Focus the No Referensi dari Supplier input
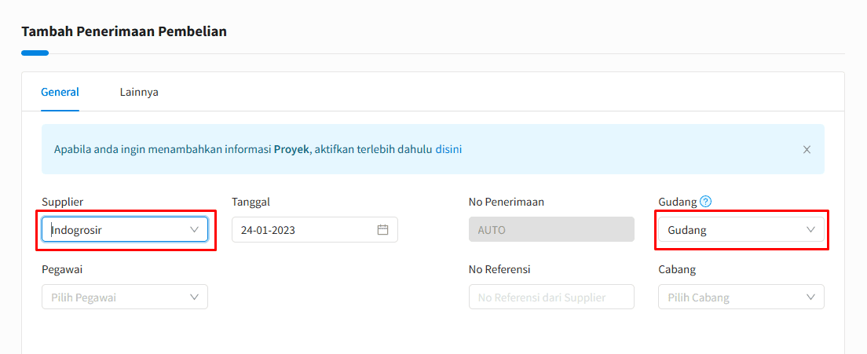This screenshot has width=867, height=354. [551, 297]
